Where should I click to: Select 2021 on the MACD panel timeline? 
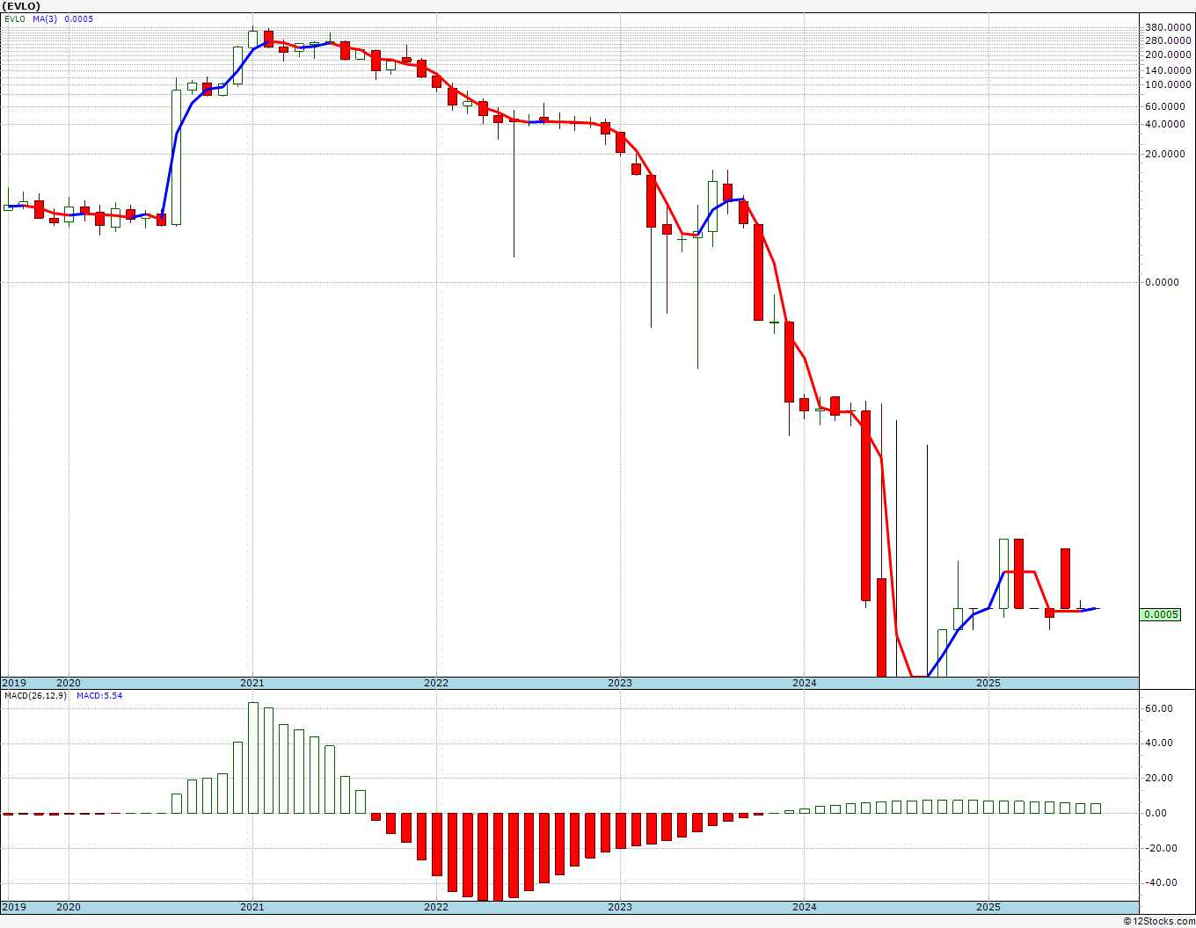(x=252, y=907)
